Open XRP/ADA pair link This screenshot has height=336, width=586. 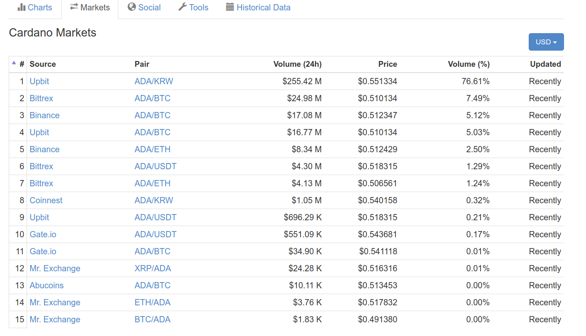click(153, 268)
